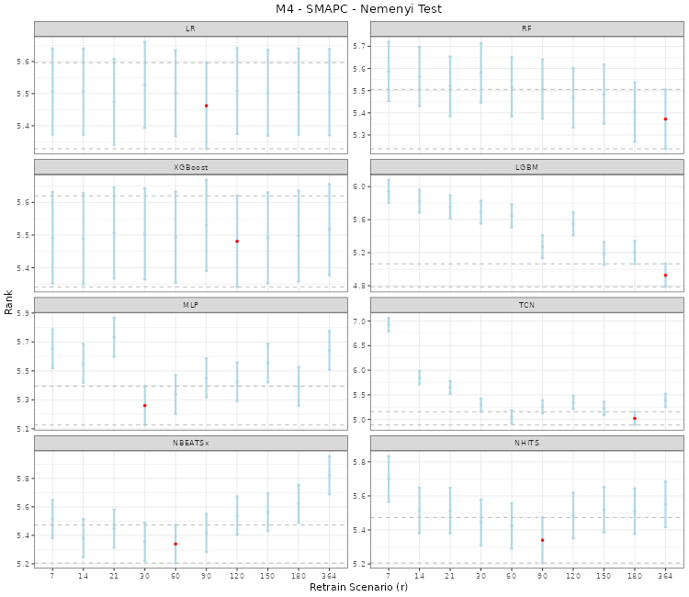Viewport: 689px width, 597px height.
Task: Click y-axis value '5.9' in MLP panel
Action: 23,313
